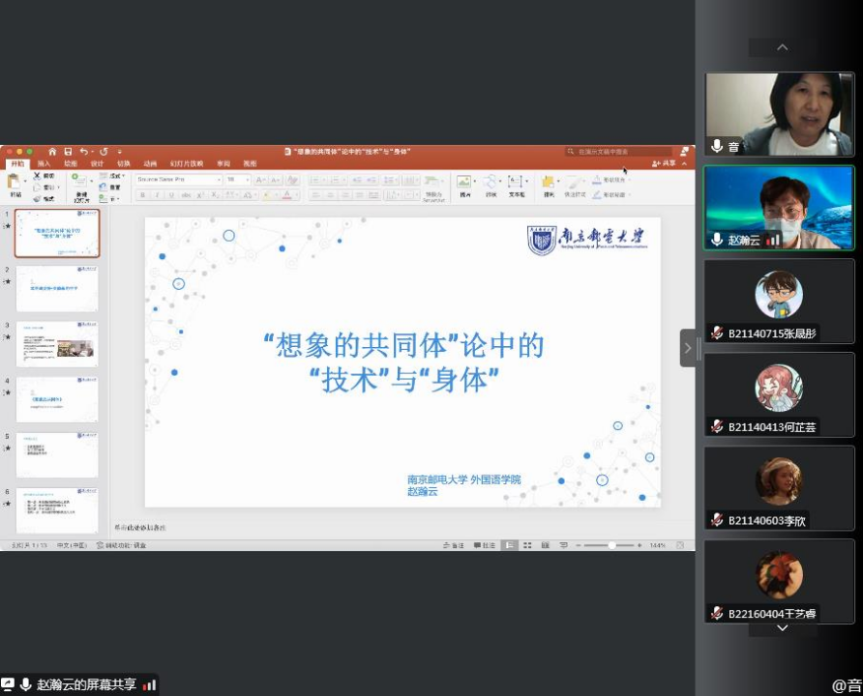Open the 动画 ribbon tab

coord(150,163)
